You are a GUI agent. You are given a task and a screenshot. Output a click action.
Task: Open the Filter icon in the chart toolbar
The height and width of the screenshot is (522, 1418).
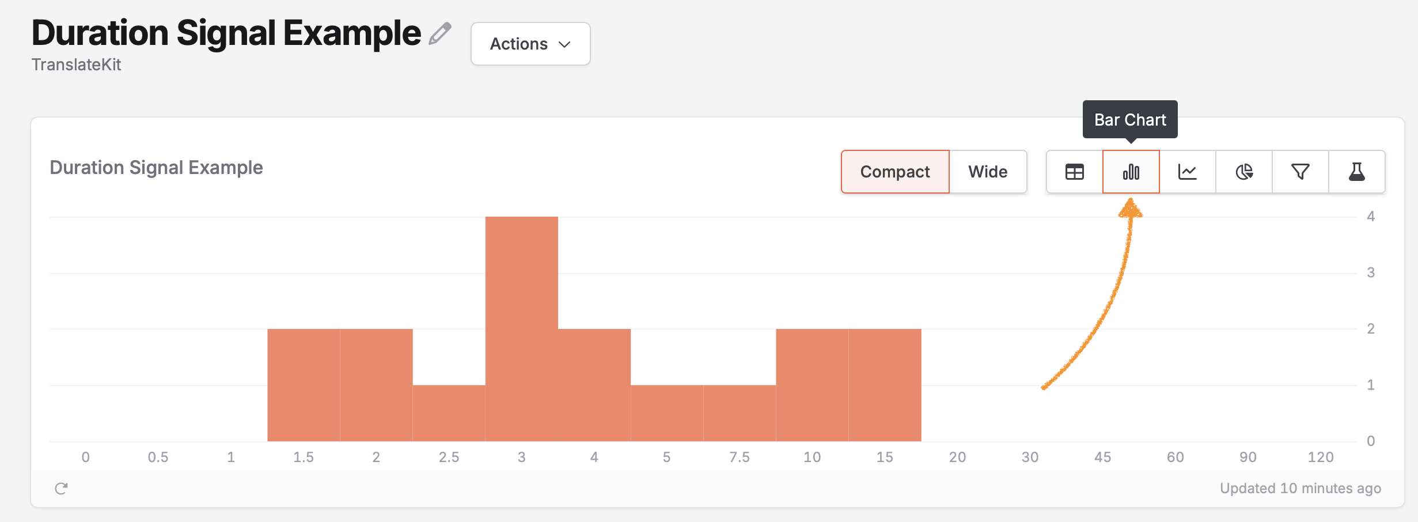click(1299, 171)
